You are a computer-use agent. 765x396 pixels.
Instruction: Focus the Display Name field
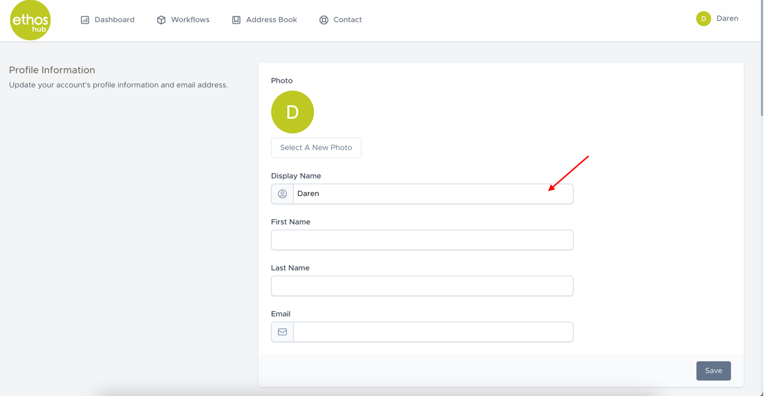(433, 194)
